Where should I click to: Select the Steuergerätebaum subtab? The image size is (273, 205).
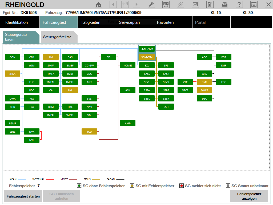pyautogui.click(x=21, y=37)
